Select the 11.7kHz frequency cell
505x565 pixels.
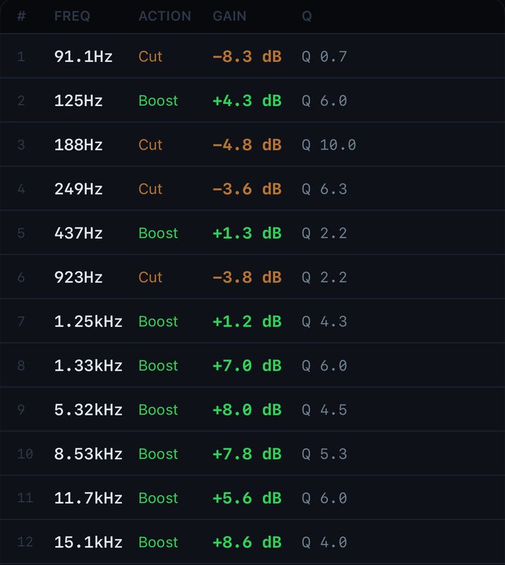[x=88, y=498]
